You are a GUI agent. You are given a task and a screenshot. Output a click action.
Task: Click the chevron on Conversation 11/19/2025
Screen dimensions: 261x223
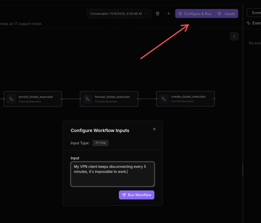coord(146,14)
